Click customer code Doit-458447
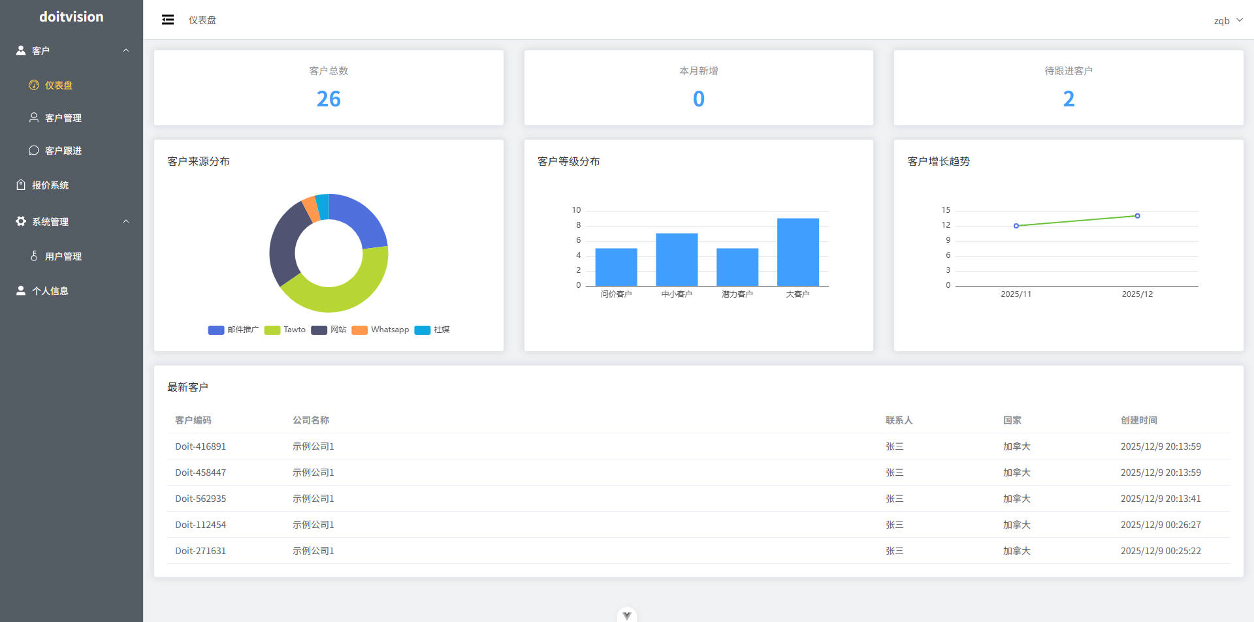 pos(201,473)
